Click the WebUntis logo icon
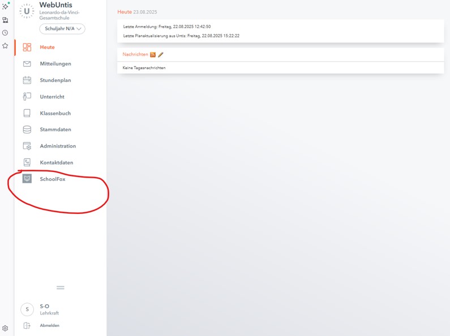 tap(27, 11)
